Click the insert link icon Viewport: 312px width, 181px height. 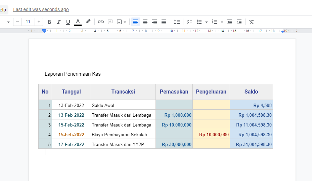[x=101, y=22]
